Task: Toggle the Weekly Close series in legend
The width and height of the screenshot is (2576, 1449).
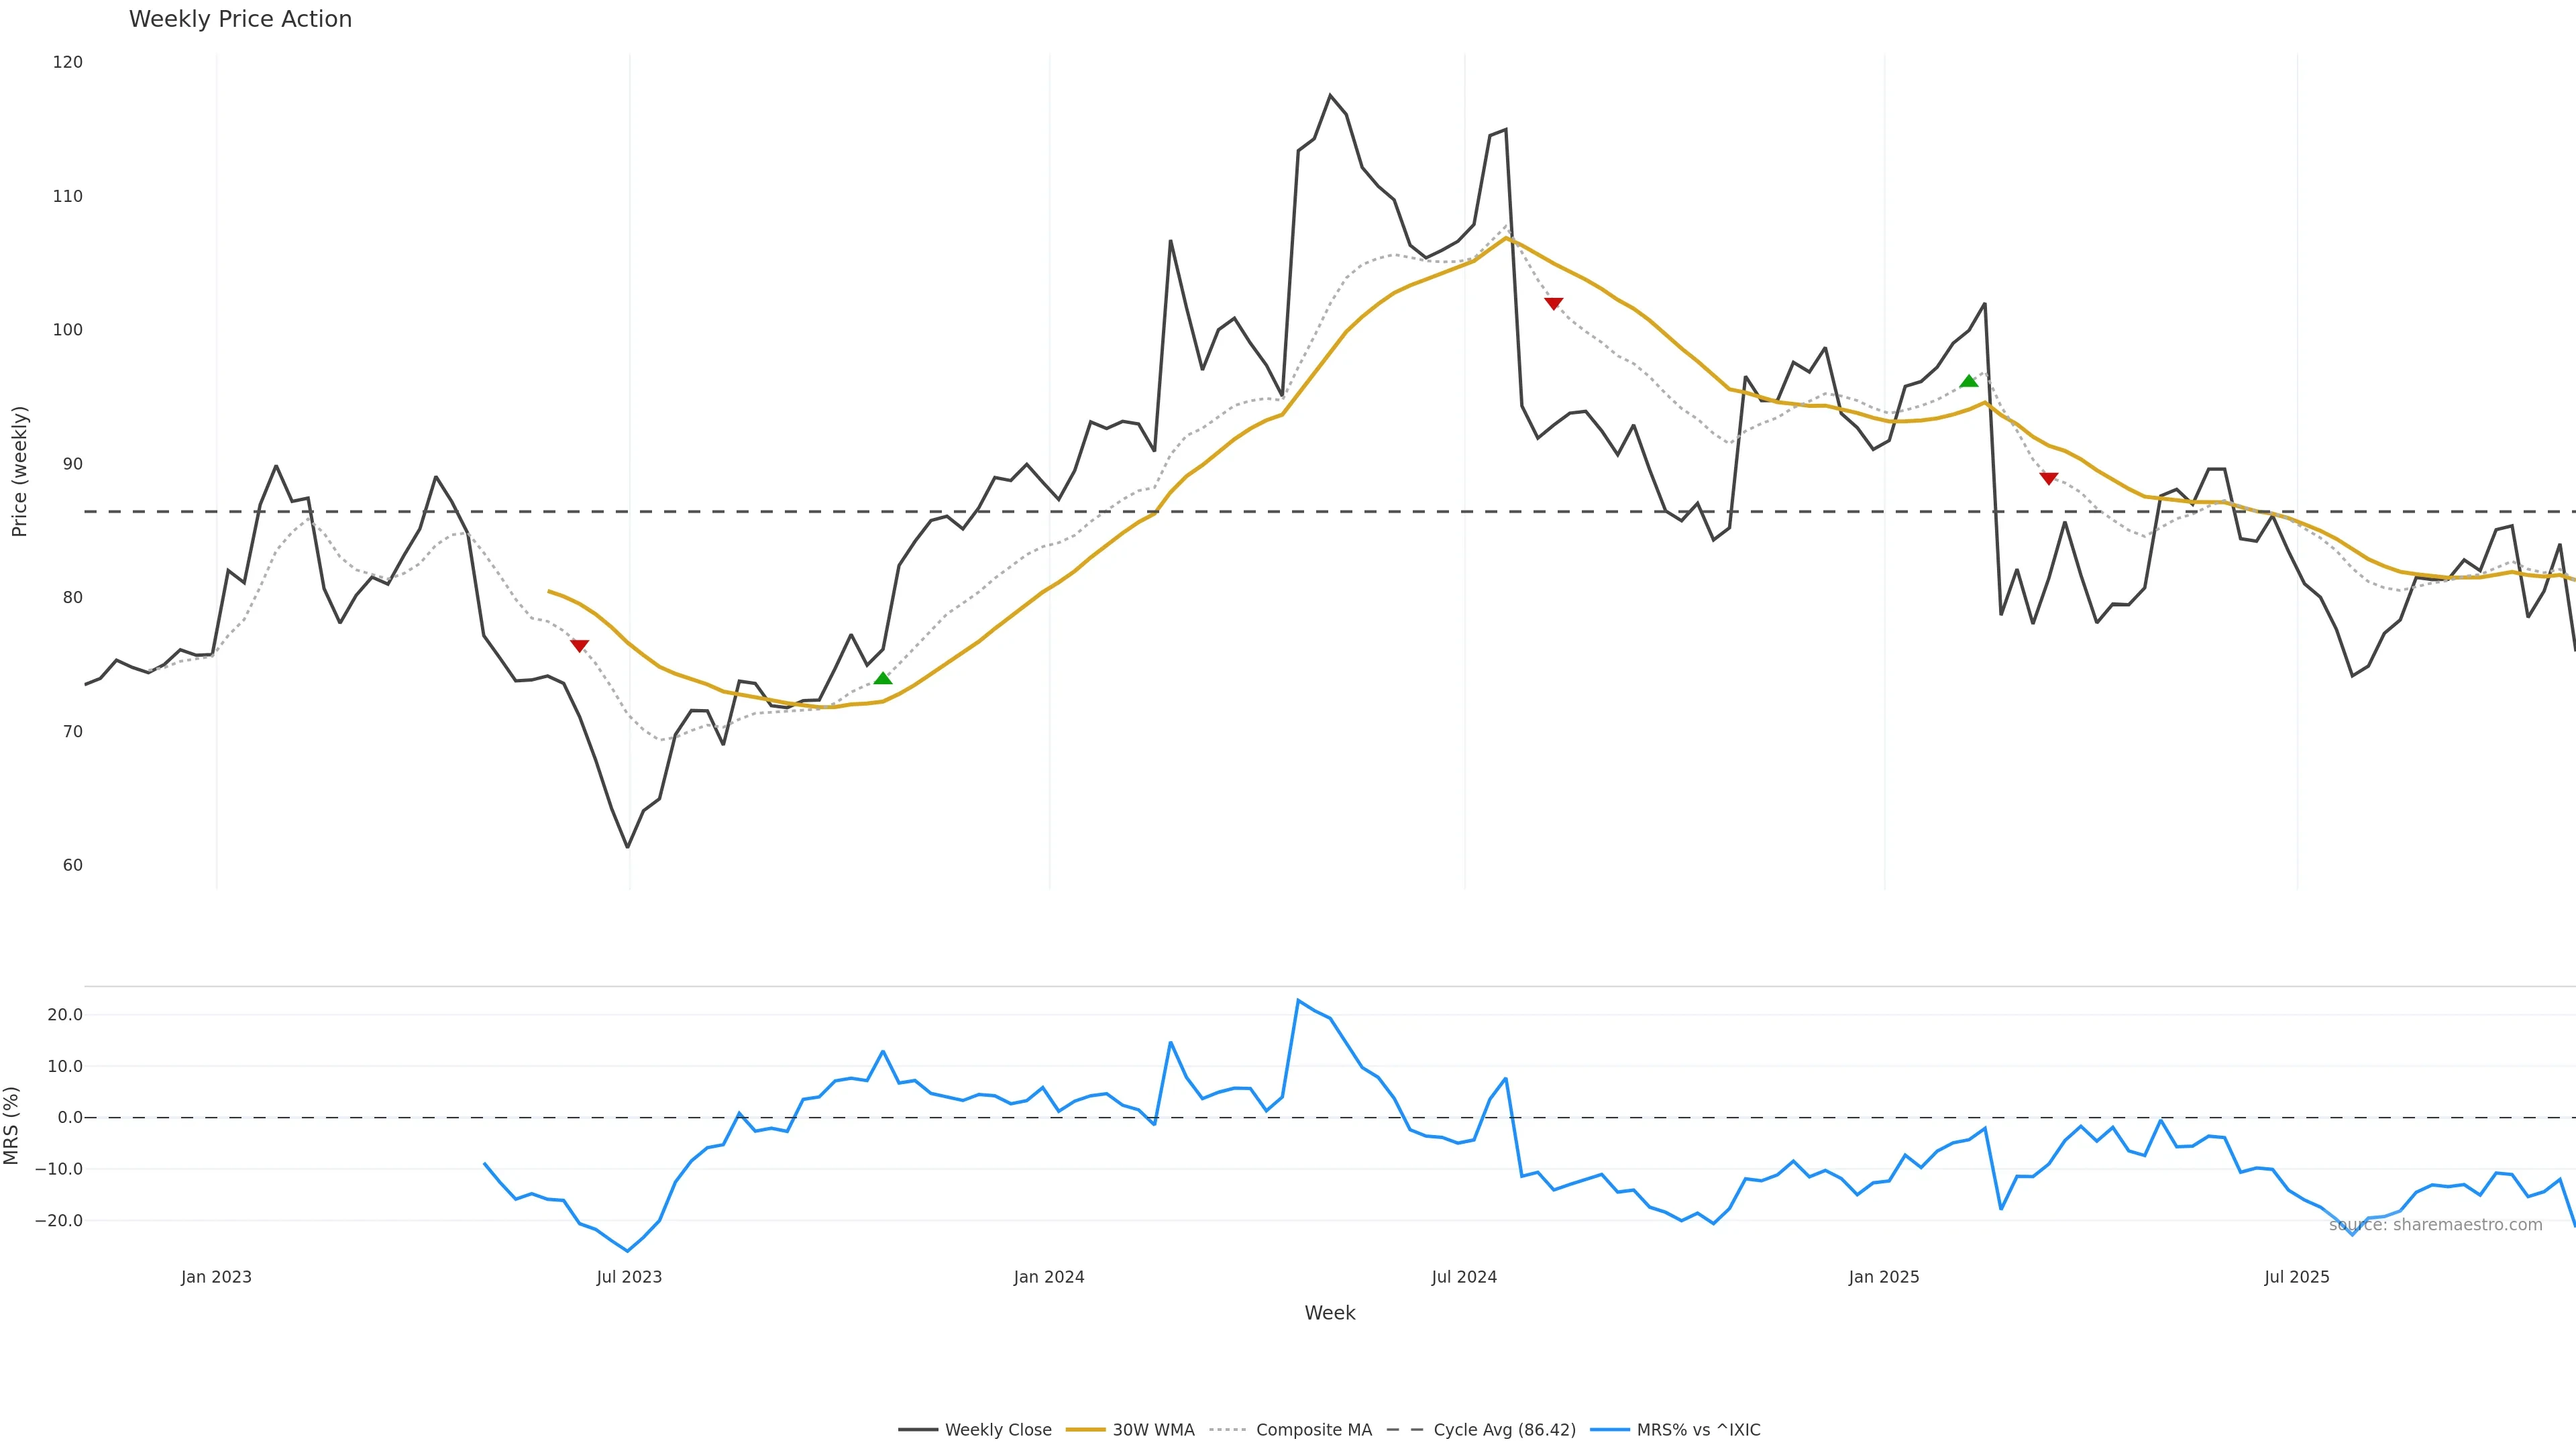Action: (998, 1430)
